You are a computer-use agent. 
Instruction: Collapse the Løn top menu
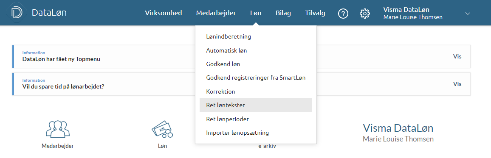(256, 13)
